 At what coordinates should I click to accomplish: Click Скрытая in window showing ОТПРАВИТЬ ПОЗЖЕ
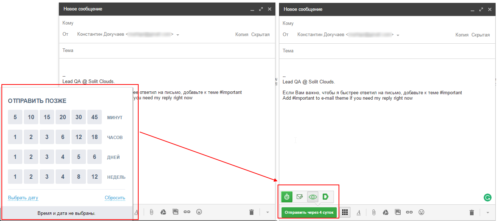[x=261, y=34]
